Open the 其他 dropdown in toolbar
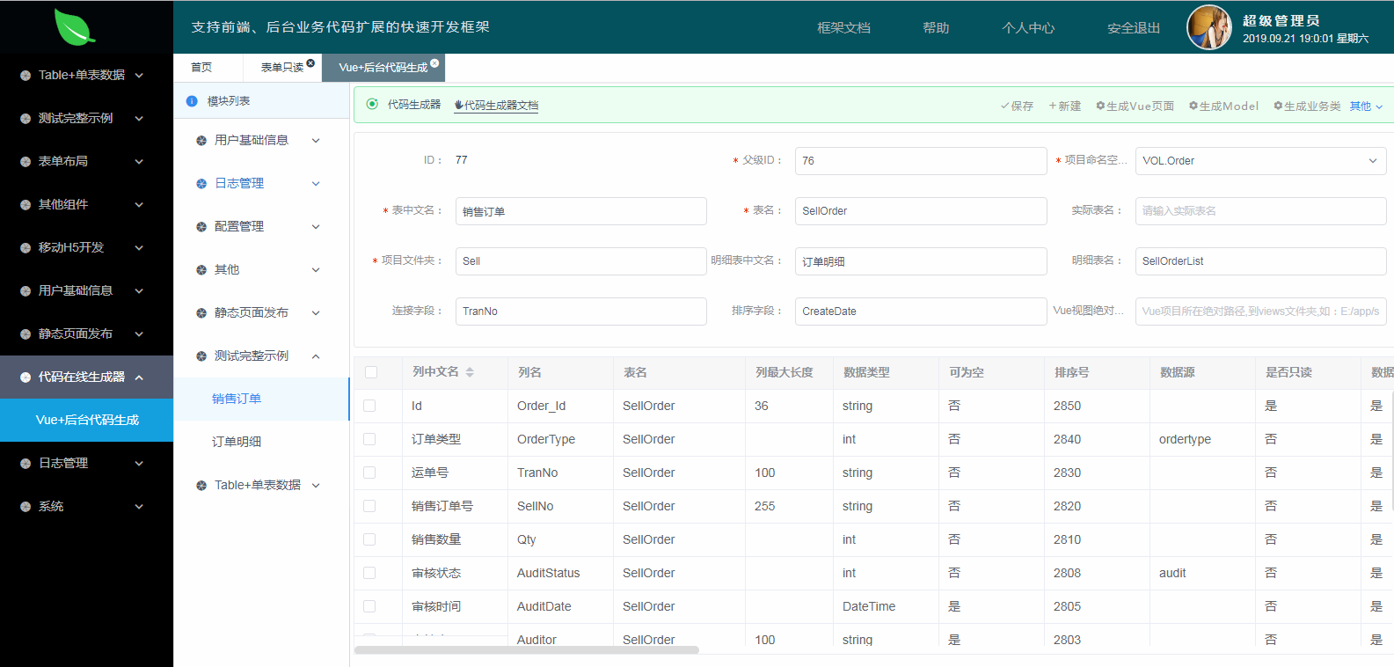Image resolution: width=1394 pixels, height=667 pixels. point(1367,106)
